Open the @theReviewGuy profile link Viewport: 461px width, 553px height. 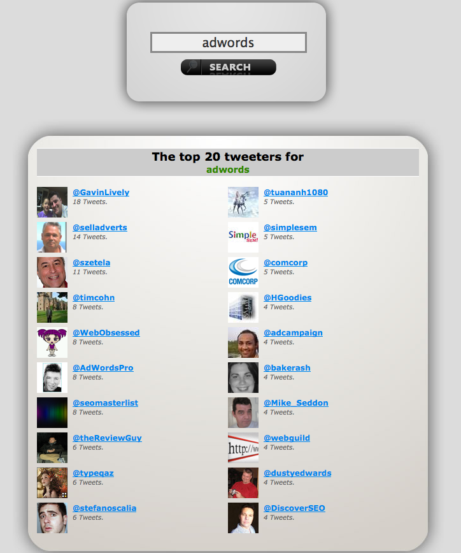click(107, 438)
